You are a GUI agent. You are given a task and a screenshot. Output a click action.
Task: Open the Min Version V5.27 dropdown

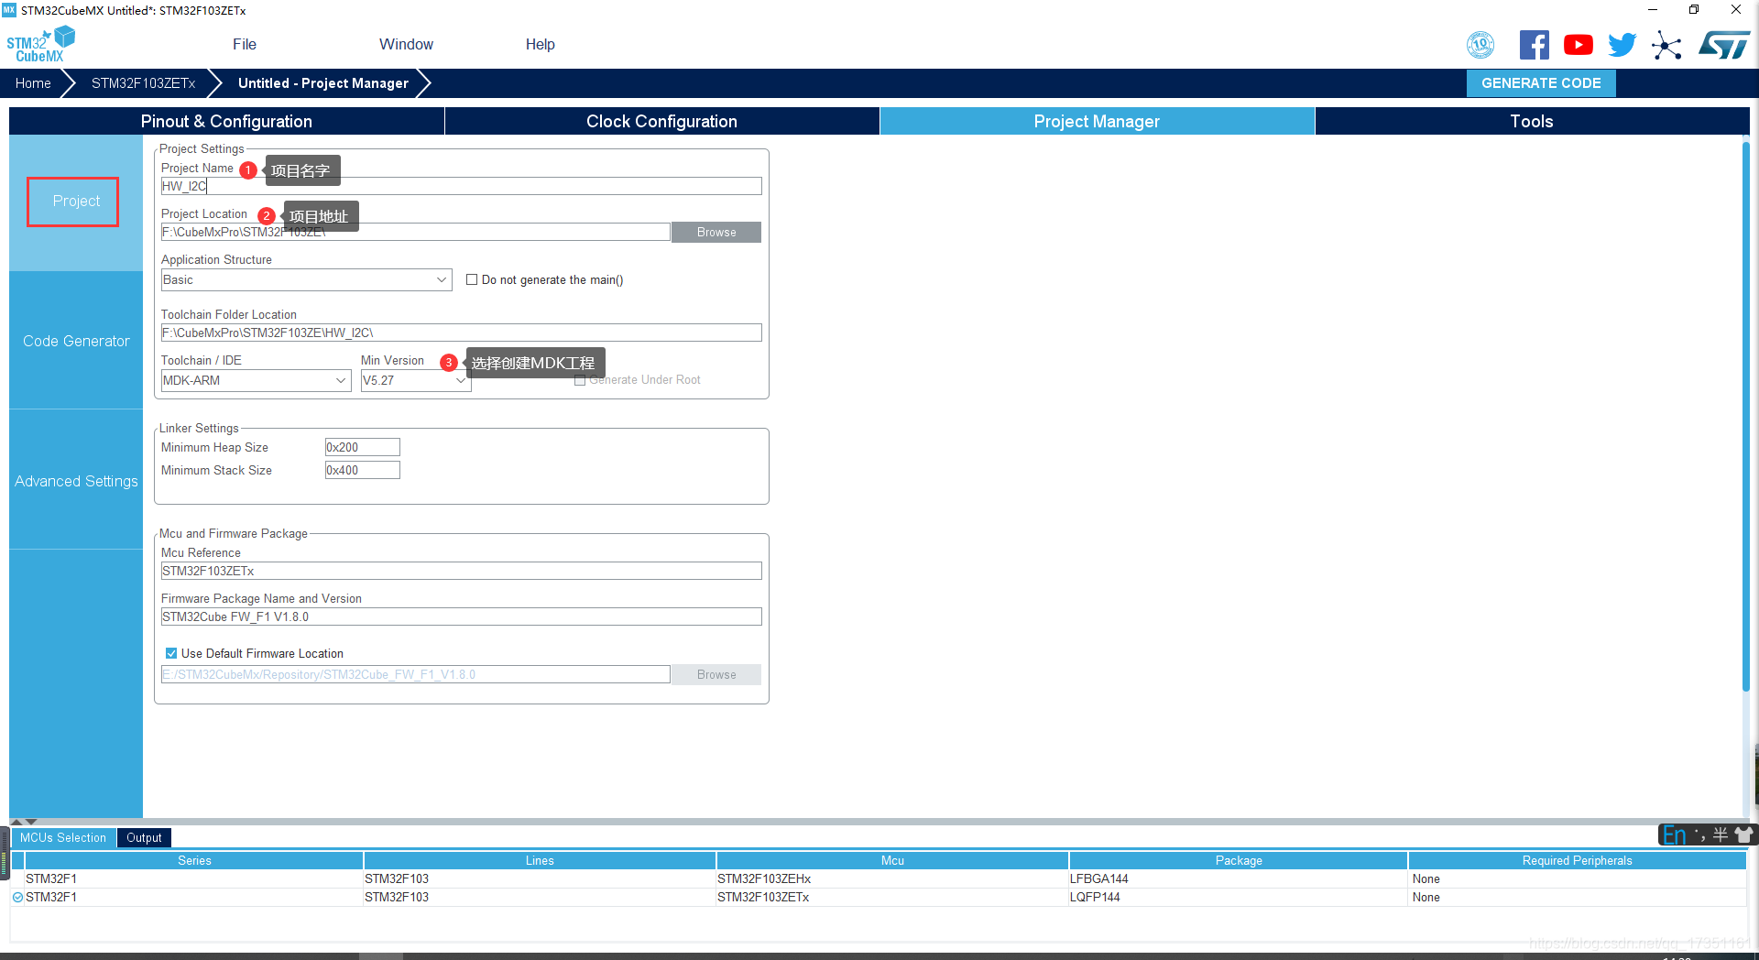click(416, 380)
